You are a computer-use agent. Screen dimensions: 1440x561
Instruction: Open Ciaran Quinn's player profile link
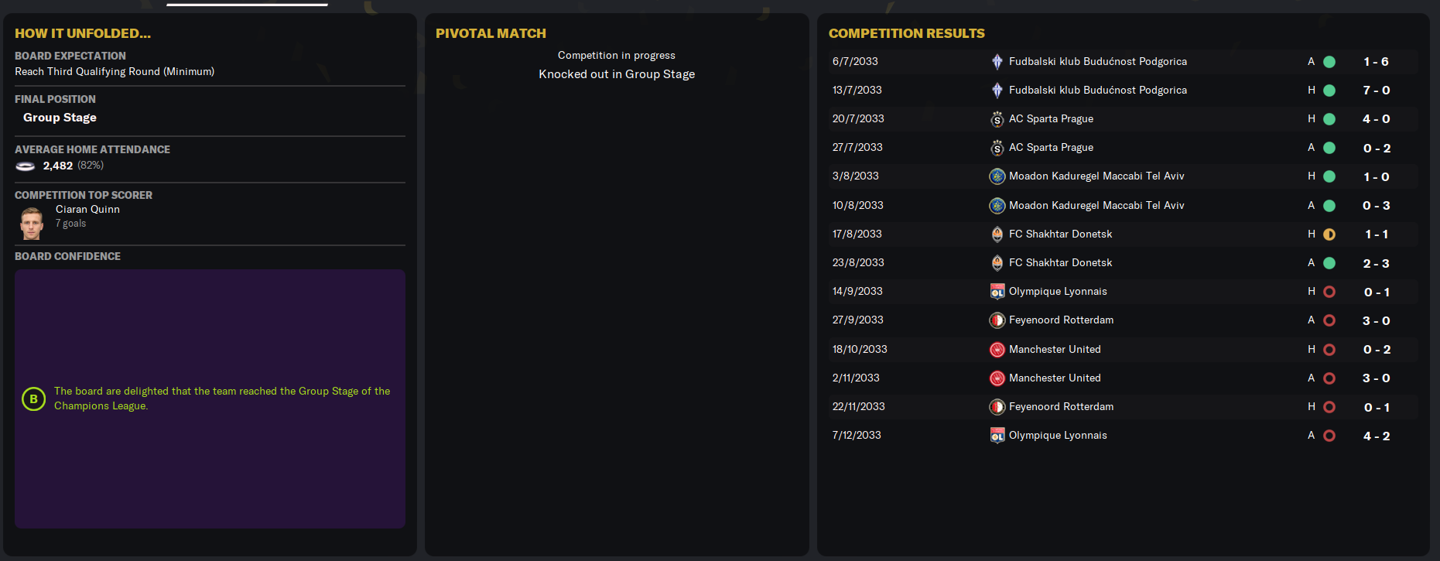[x=87, y=210]
